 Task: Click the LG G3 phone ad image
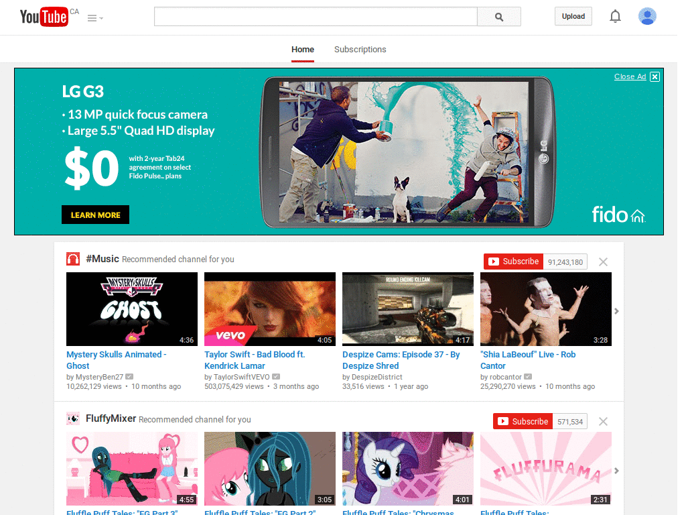point(408,152)
